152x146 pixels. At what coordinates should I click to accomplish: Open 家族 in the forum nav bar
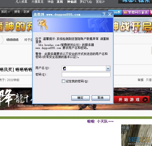26,12
